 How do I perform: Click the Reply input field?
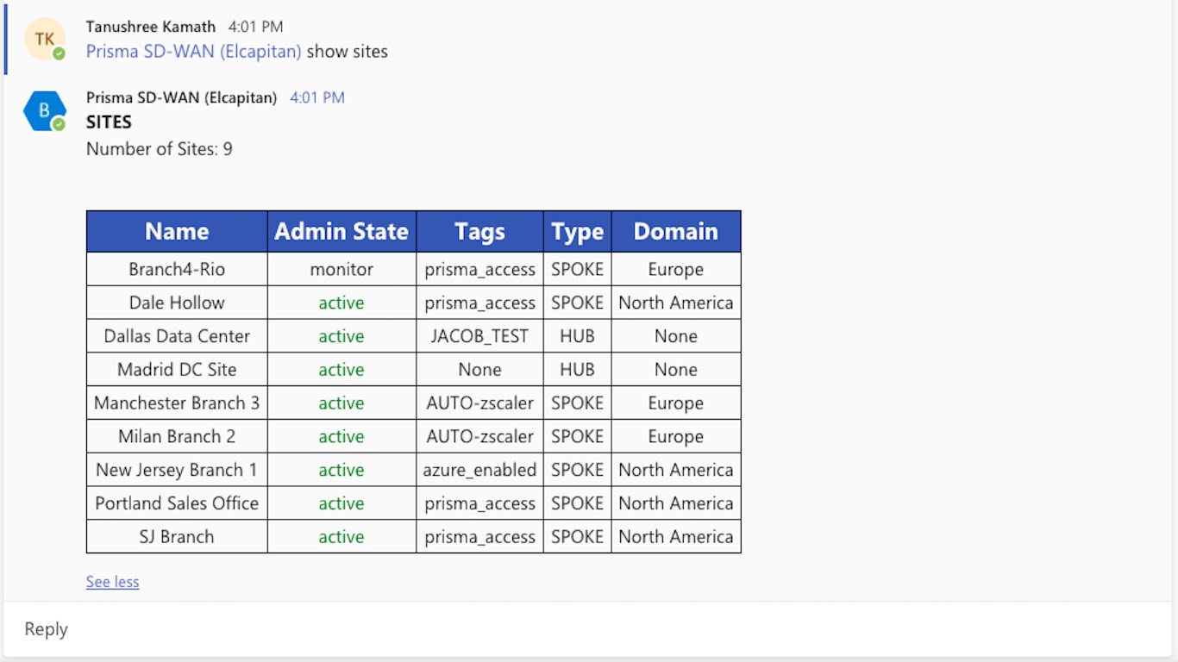point(586,629)
